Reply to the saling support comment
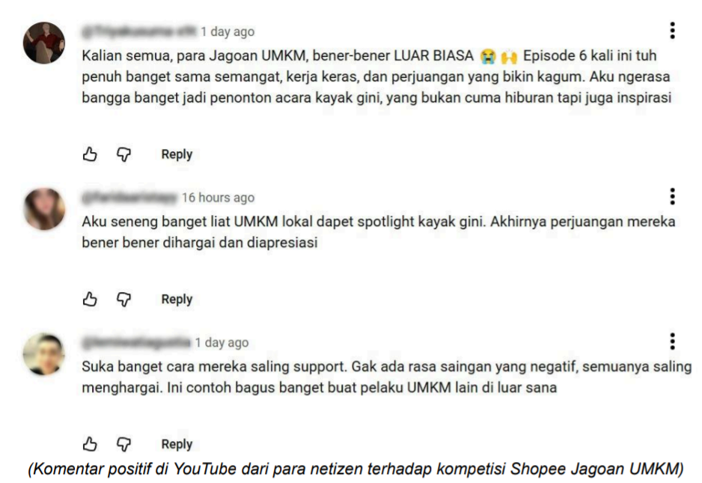 click(177, 445)
